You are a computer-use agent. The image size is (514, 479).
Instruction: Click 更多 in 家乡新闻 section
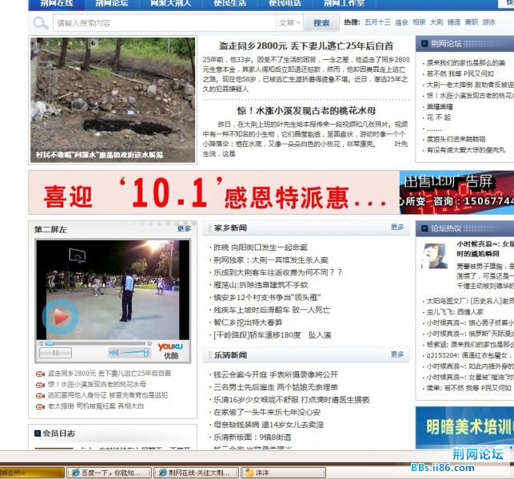(397, 228)
